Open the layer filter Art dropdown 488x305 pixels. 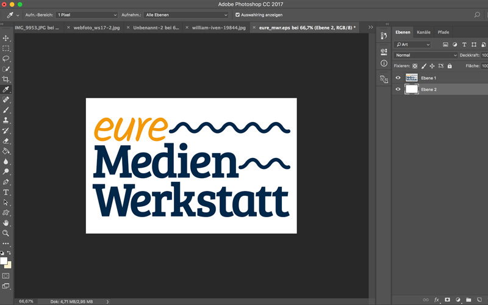(x=412, y=45)
